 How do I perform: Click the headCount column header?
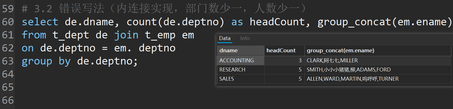284,51
